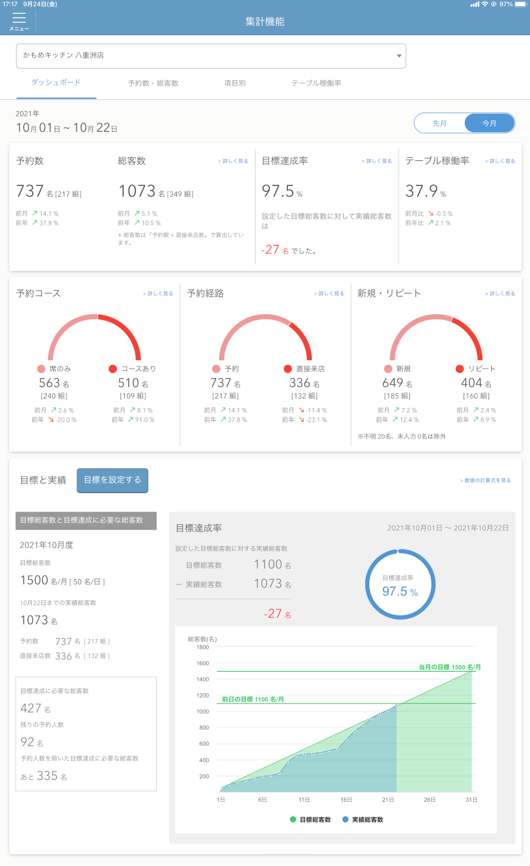The image size is (530, 866).
Task: Switch period to 今月
Action: (x=489, y=123)
